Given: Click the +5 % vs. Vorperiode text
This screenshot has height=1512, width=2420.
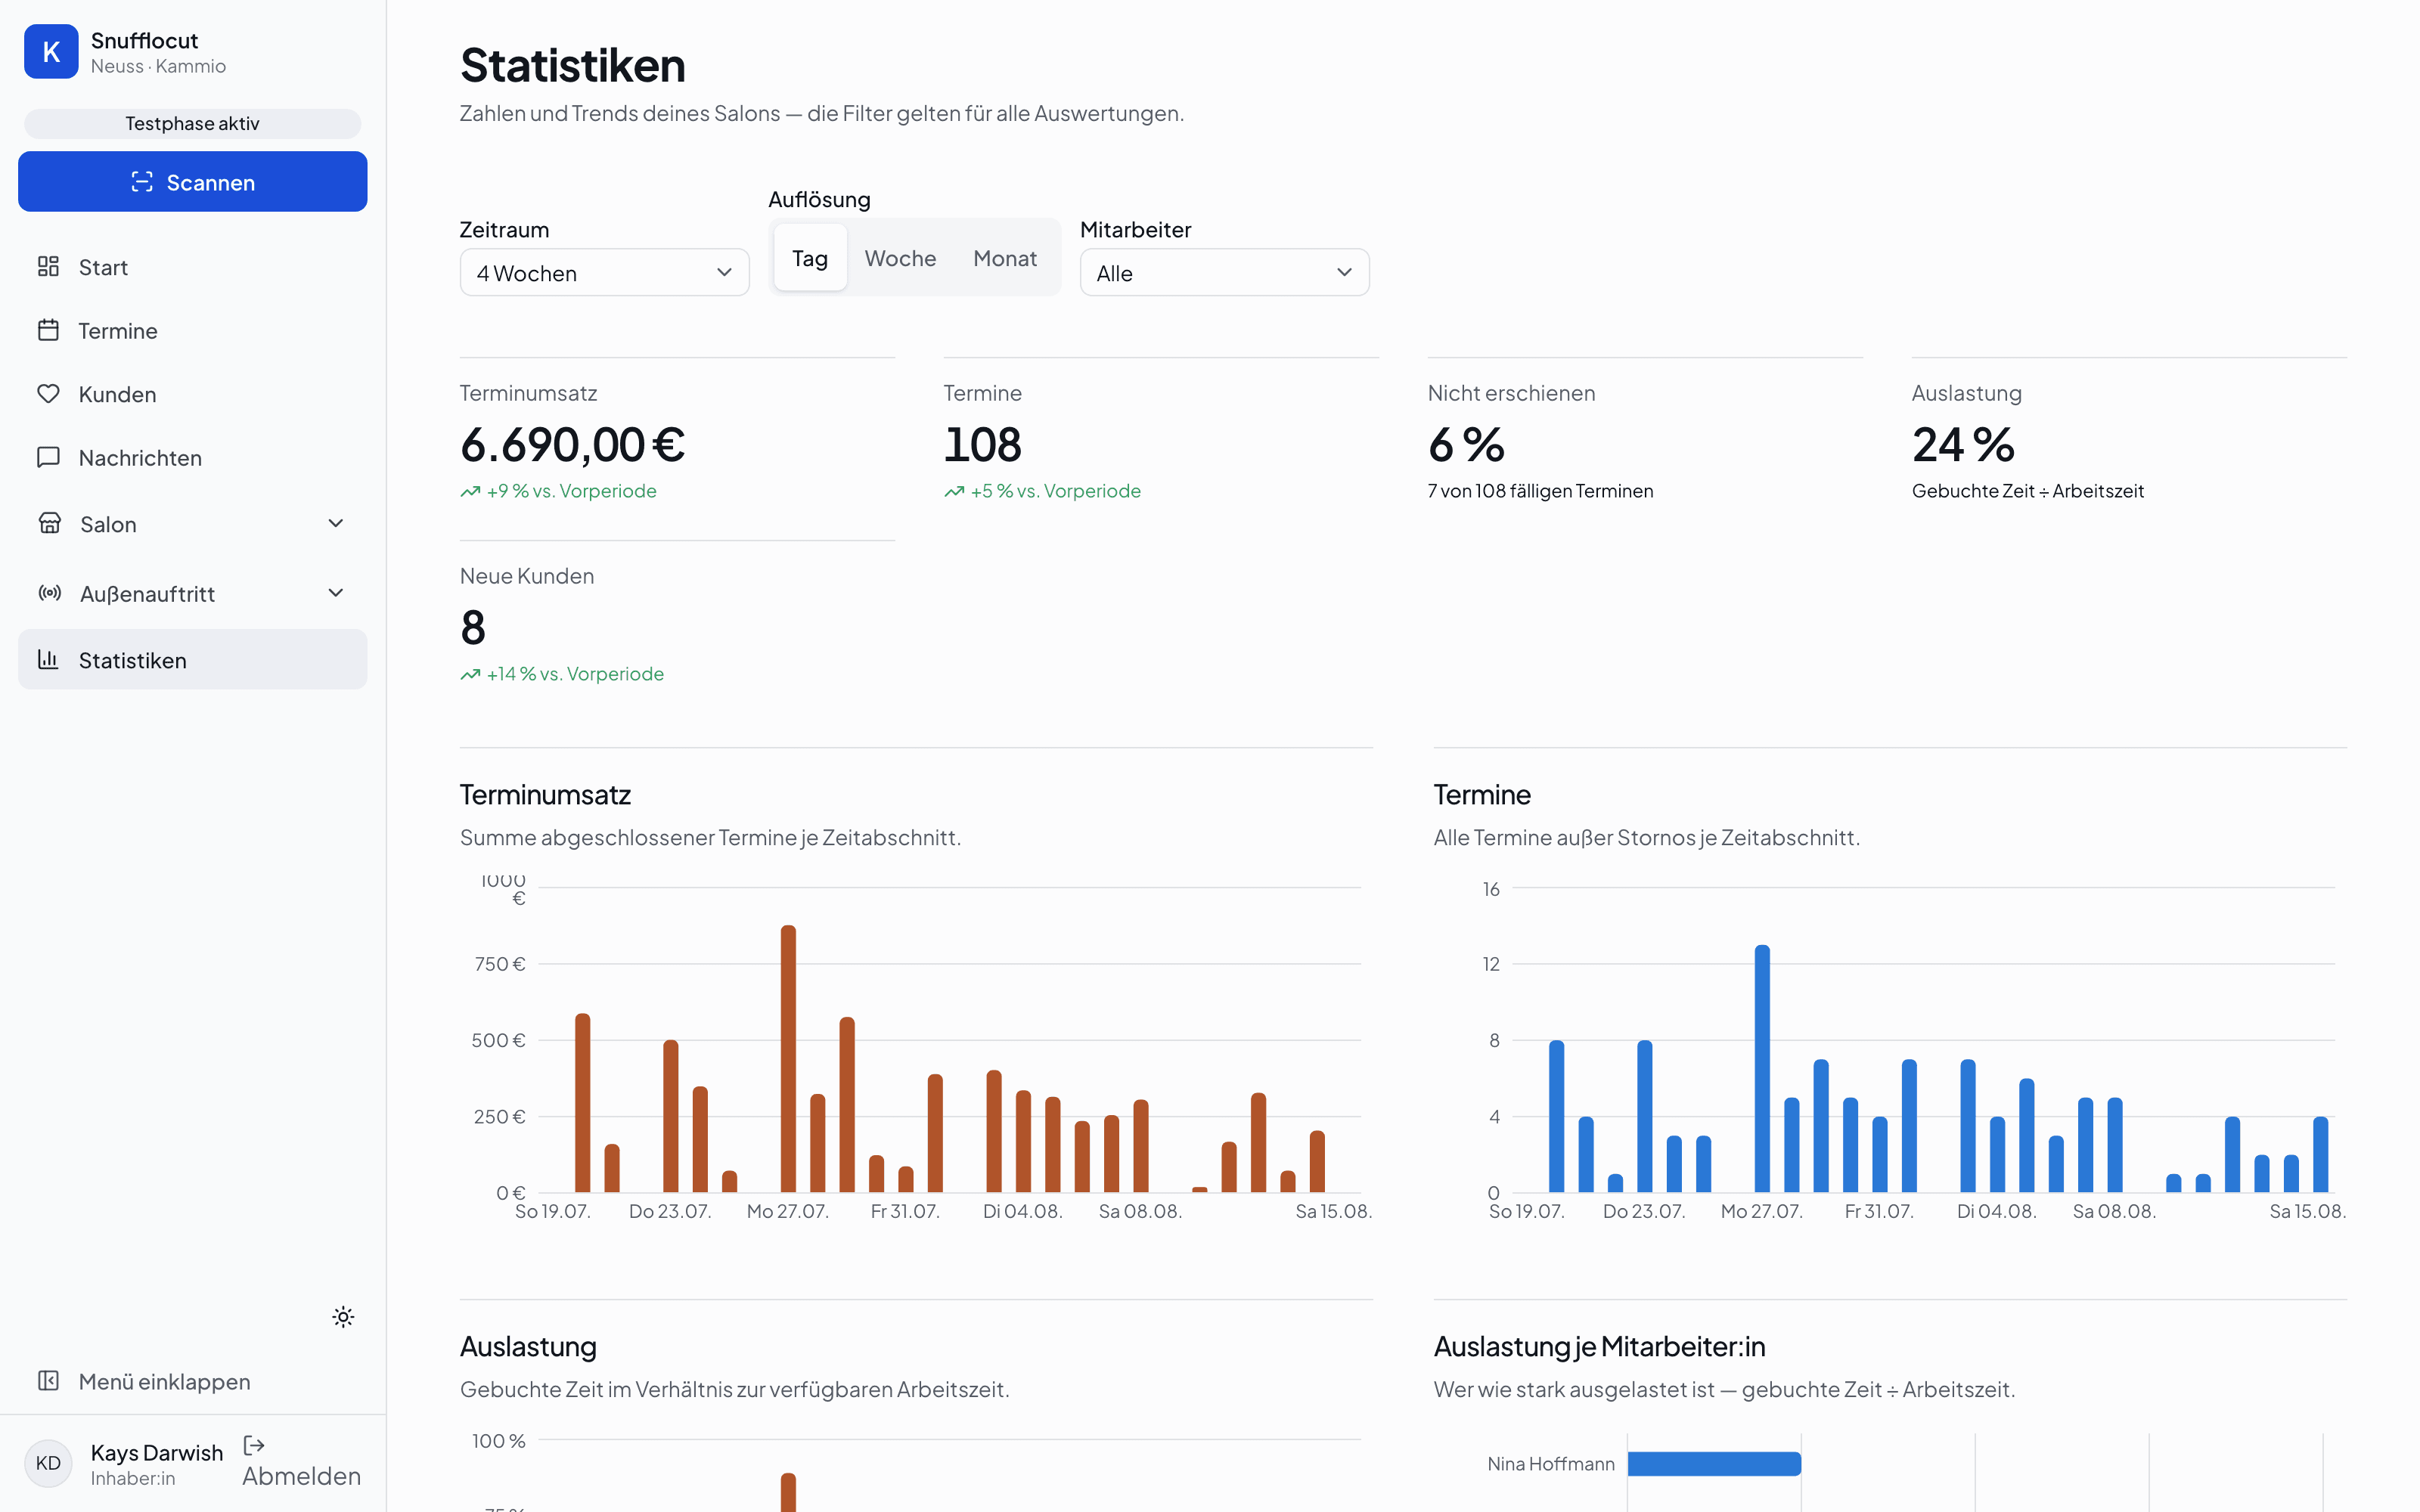Looking at the screenshot, I should click(x=1056, y=491).
